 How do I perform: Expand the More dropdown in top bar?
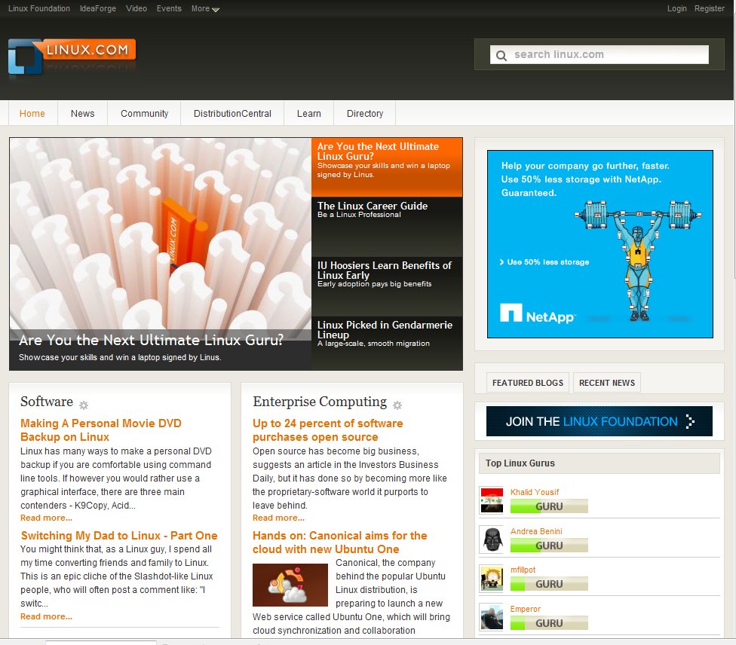click(205, 8)
